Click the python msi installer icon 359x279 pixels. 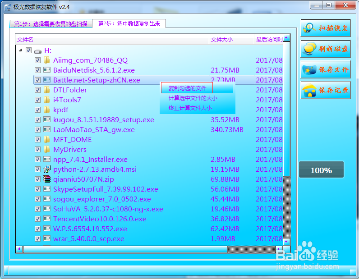(47, 169)
